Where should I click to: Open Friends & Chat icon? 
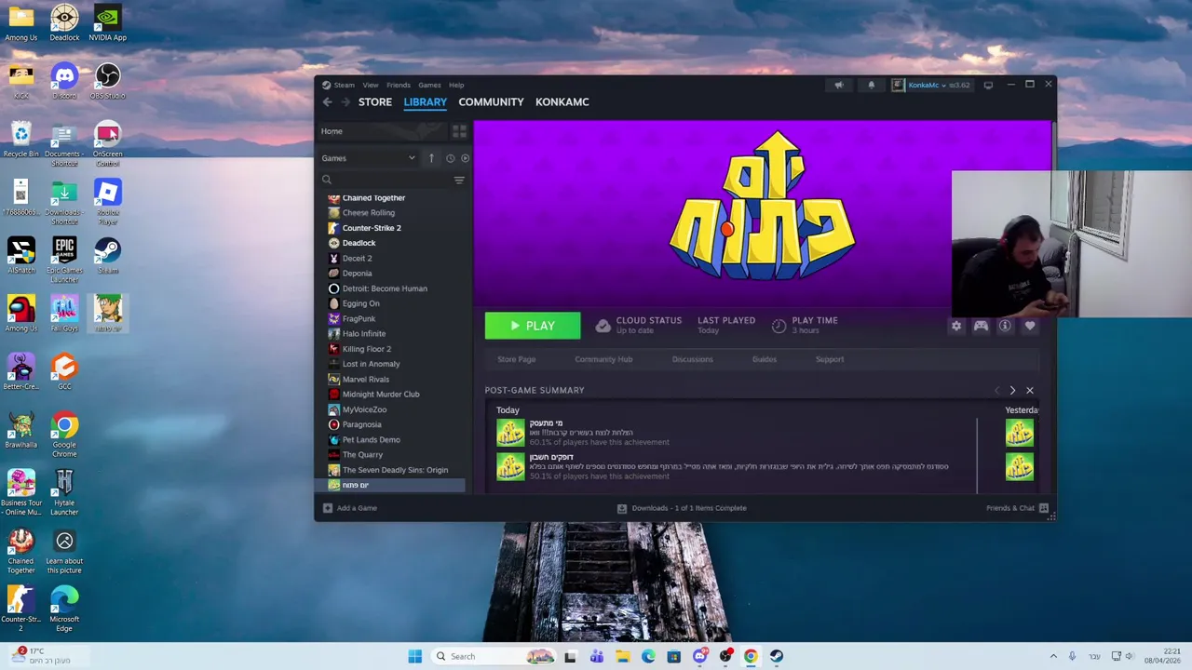pos(1044,508)
